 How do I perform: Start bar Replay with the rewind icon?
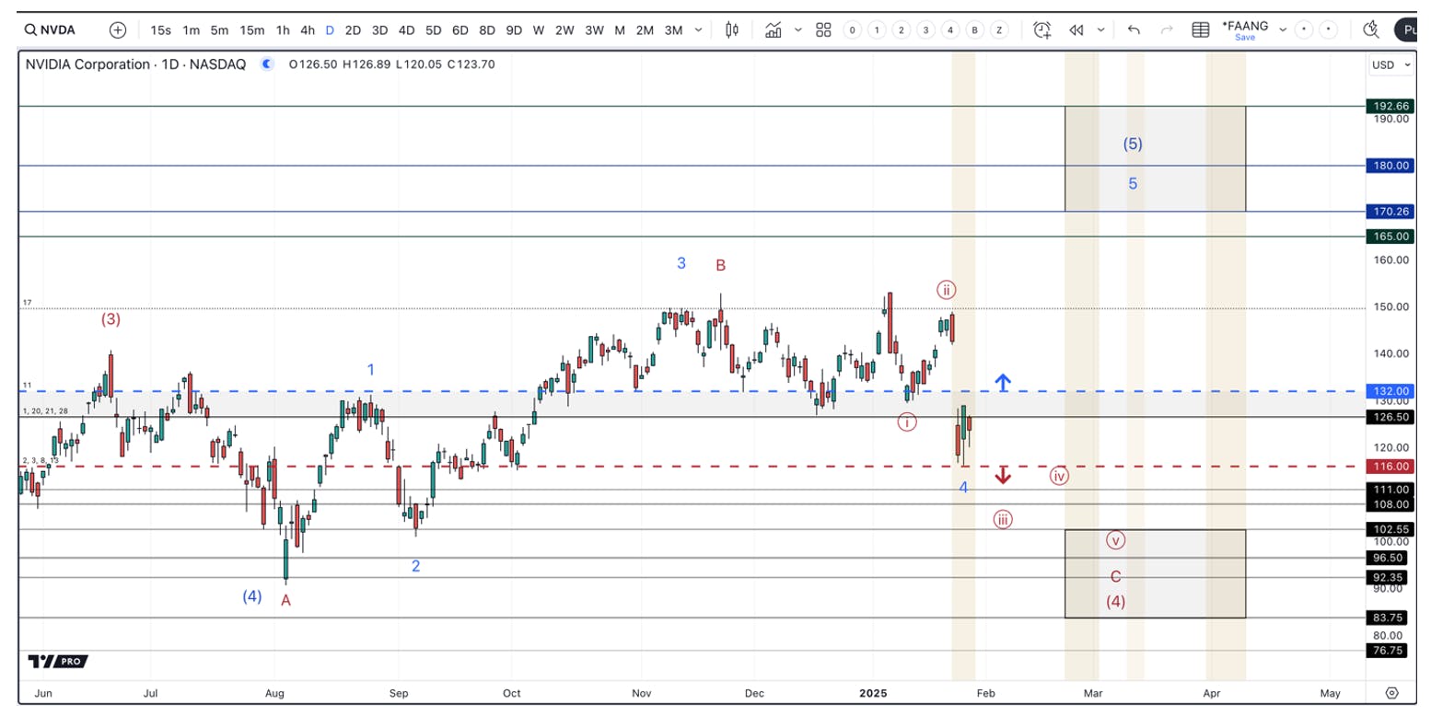pyautogui.click(x=1076, y=29)
